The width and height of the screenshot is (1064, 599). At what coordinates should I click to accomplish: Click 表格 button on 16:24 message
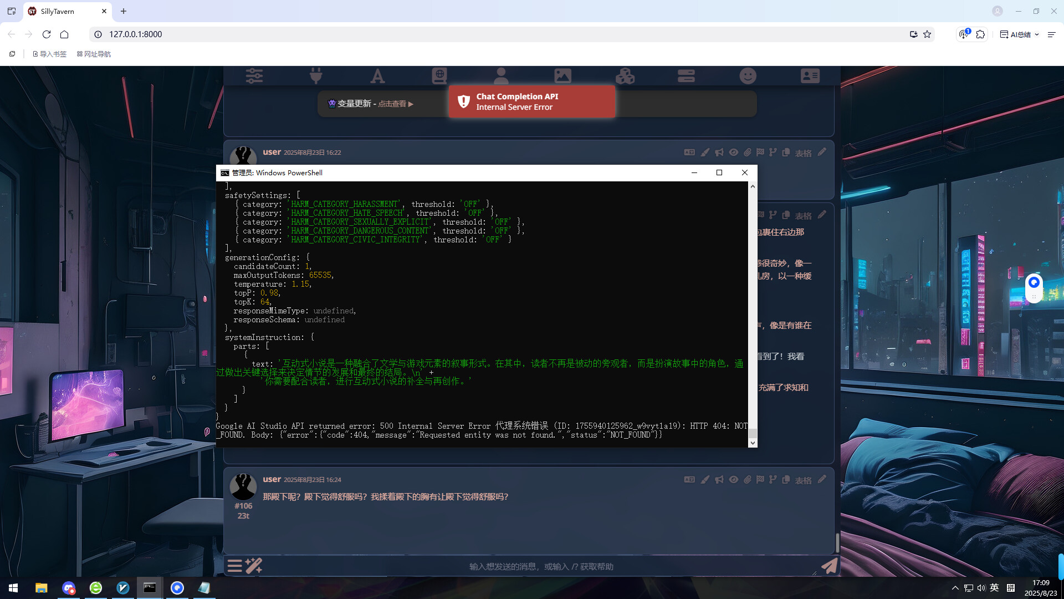(x=803, y=480)
